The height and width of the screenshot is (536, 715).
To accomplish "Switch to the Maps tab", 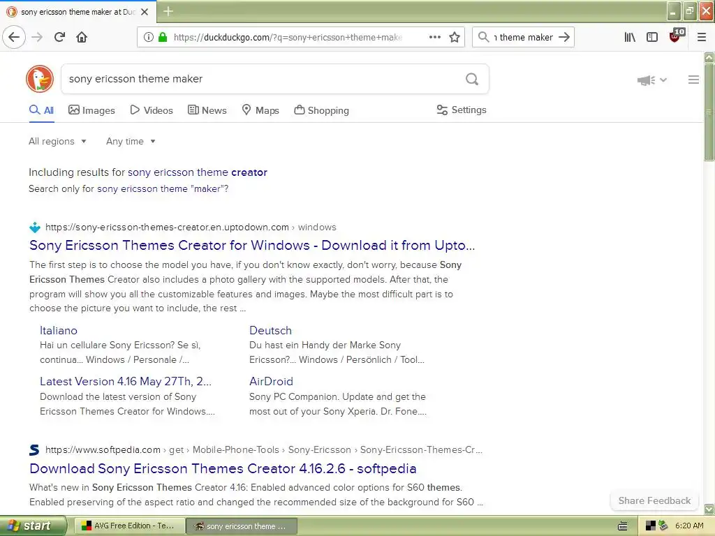I will coord(260,110).
